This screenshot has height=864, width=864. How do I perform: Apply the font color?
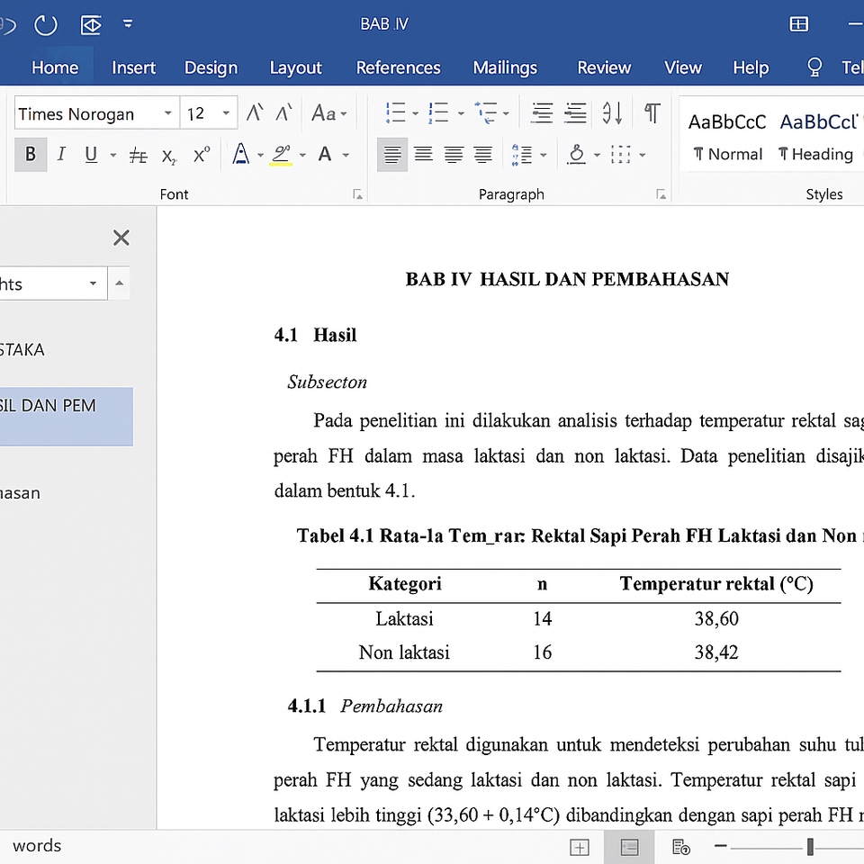click(x=325, y=154)
